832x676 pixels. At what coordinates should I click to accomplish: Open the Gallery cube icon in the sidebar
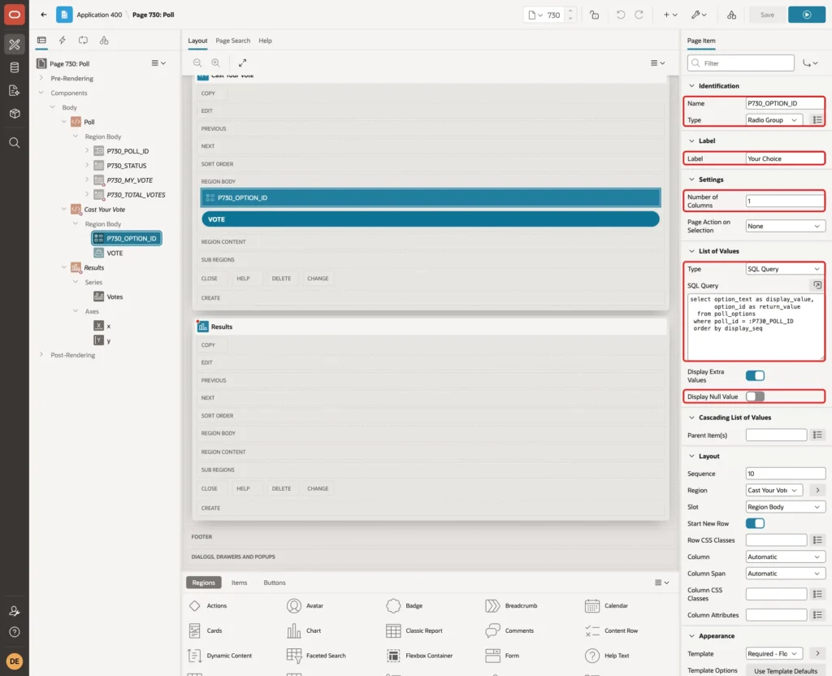(15, 114)
